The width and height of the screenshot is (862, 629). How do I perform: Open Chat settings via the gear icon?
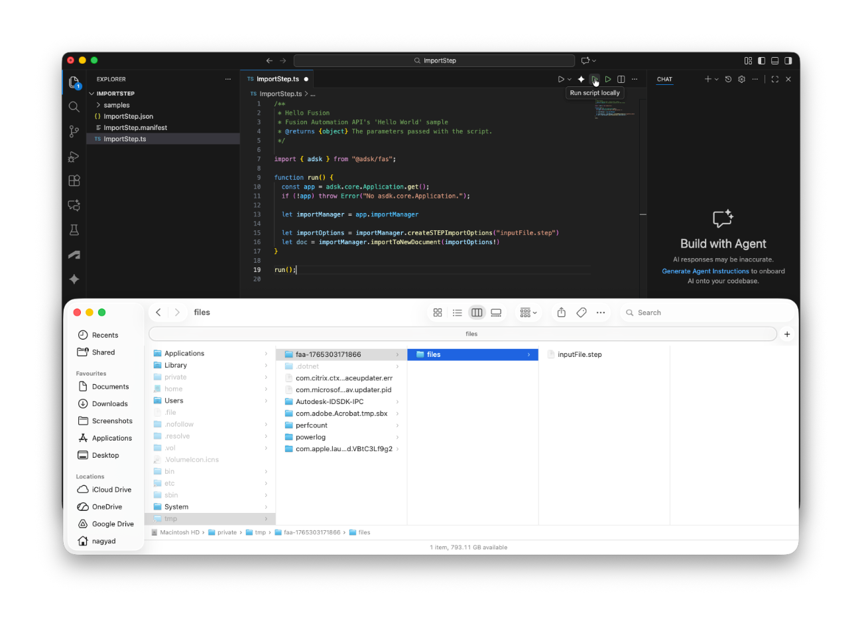(x=741, y=79)
